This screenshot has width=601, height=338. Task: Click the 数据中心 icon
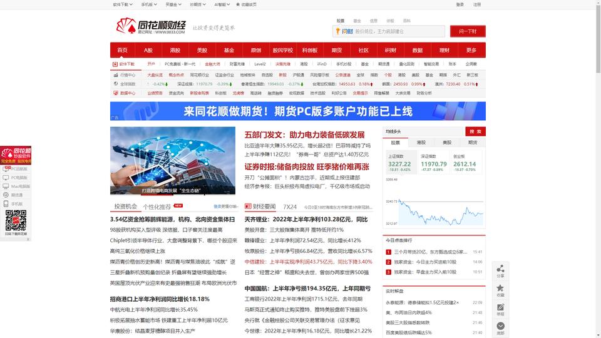pyautogui.click(x=116, y=93)
